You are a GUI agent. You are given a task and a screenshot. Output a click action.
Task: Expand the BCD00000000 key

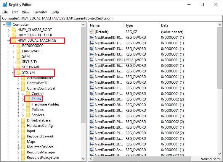[14, 46]
